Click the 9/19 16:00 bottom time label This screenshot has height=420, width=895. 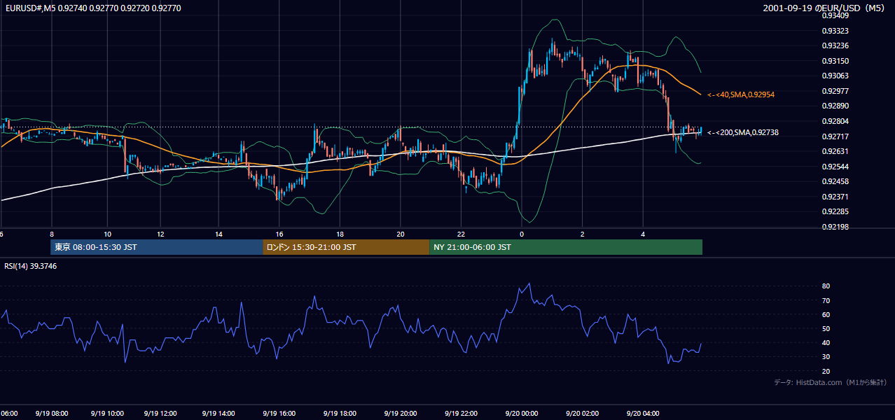tap(279, 414)
